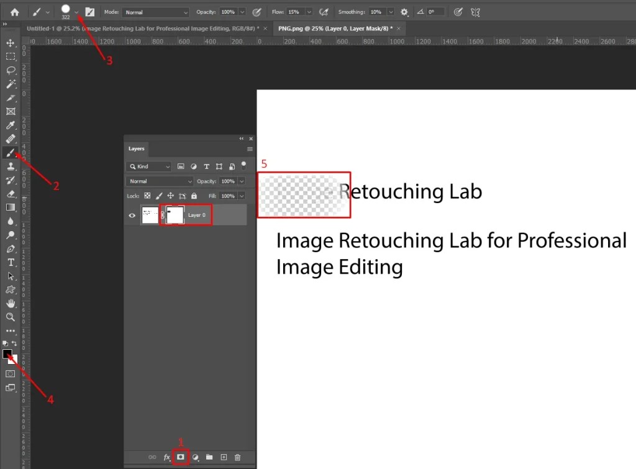The width and height of the screenshot is (636, 469).
Task: Select the Zoom tool
Action: (9, 317)
